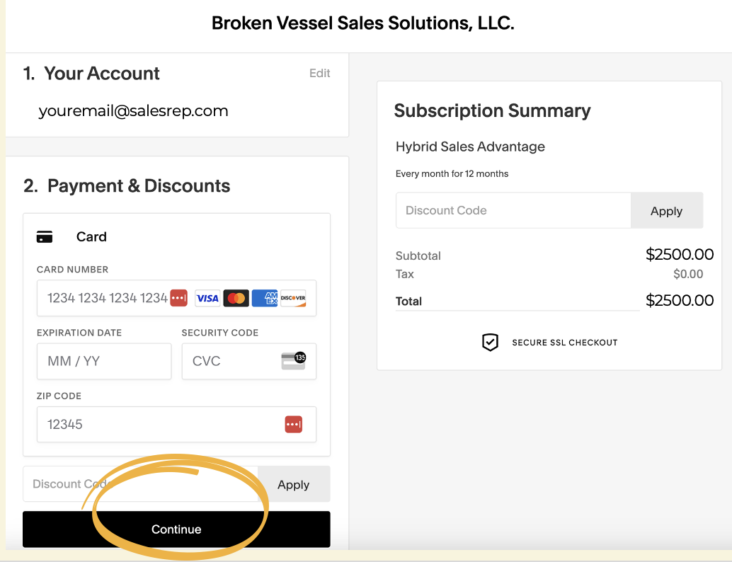
Task: Apply the discount code in Subscription Summary
Action: coord(667,210)
